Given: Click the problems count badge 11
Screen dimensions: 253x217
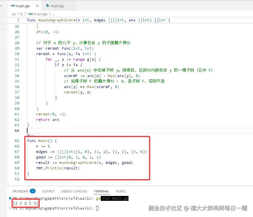Looking at the screenshot, I should [x=33, y=191].
